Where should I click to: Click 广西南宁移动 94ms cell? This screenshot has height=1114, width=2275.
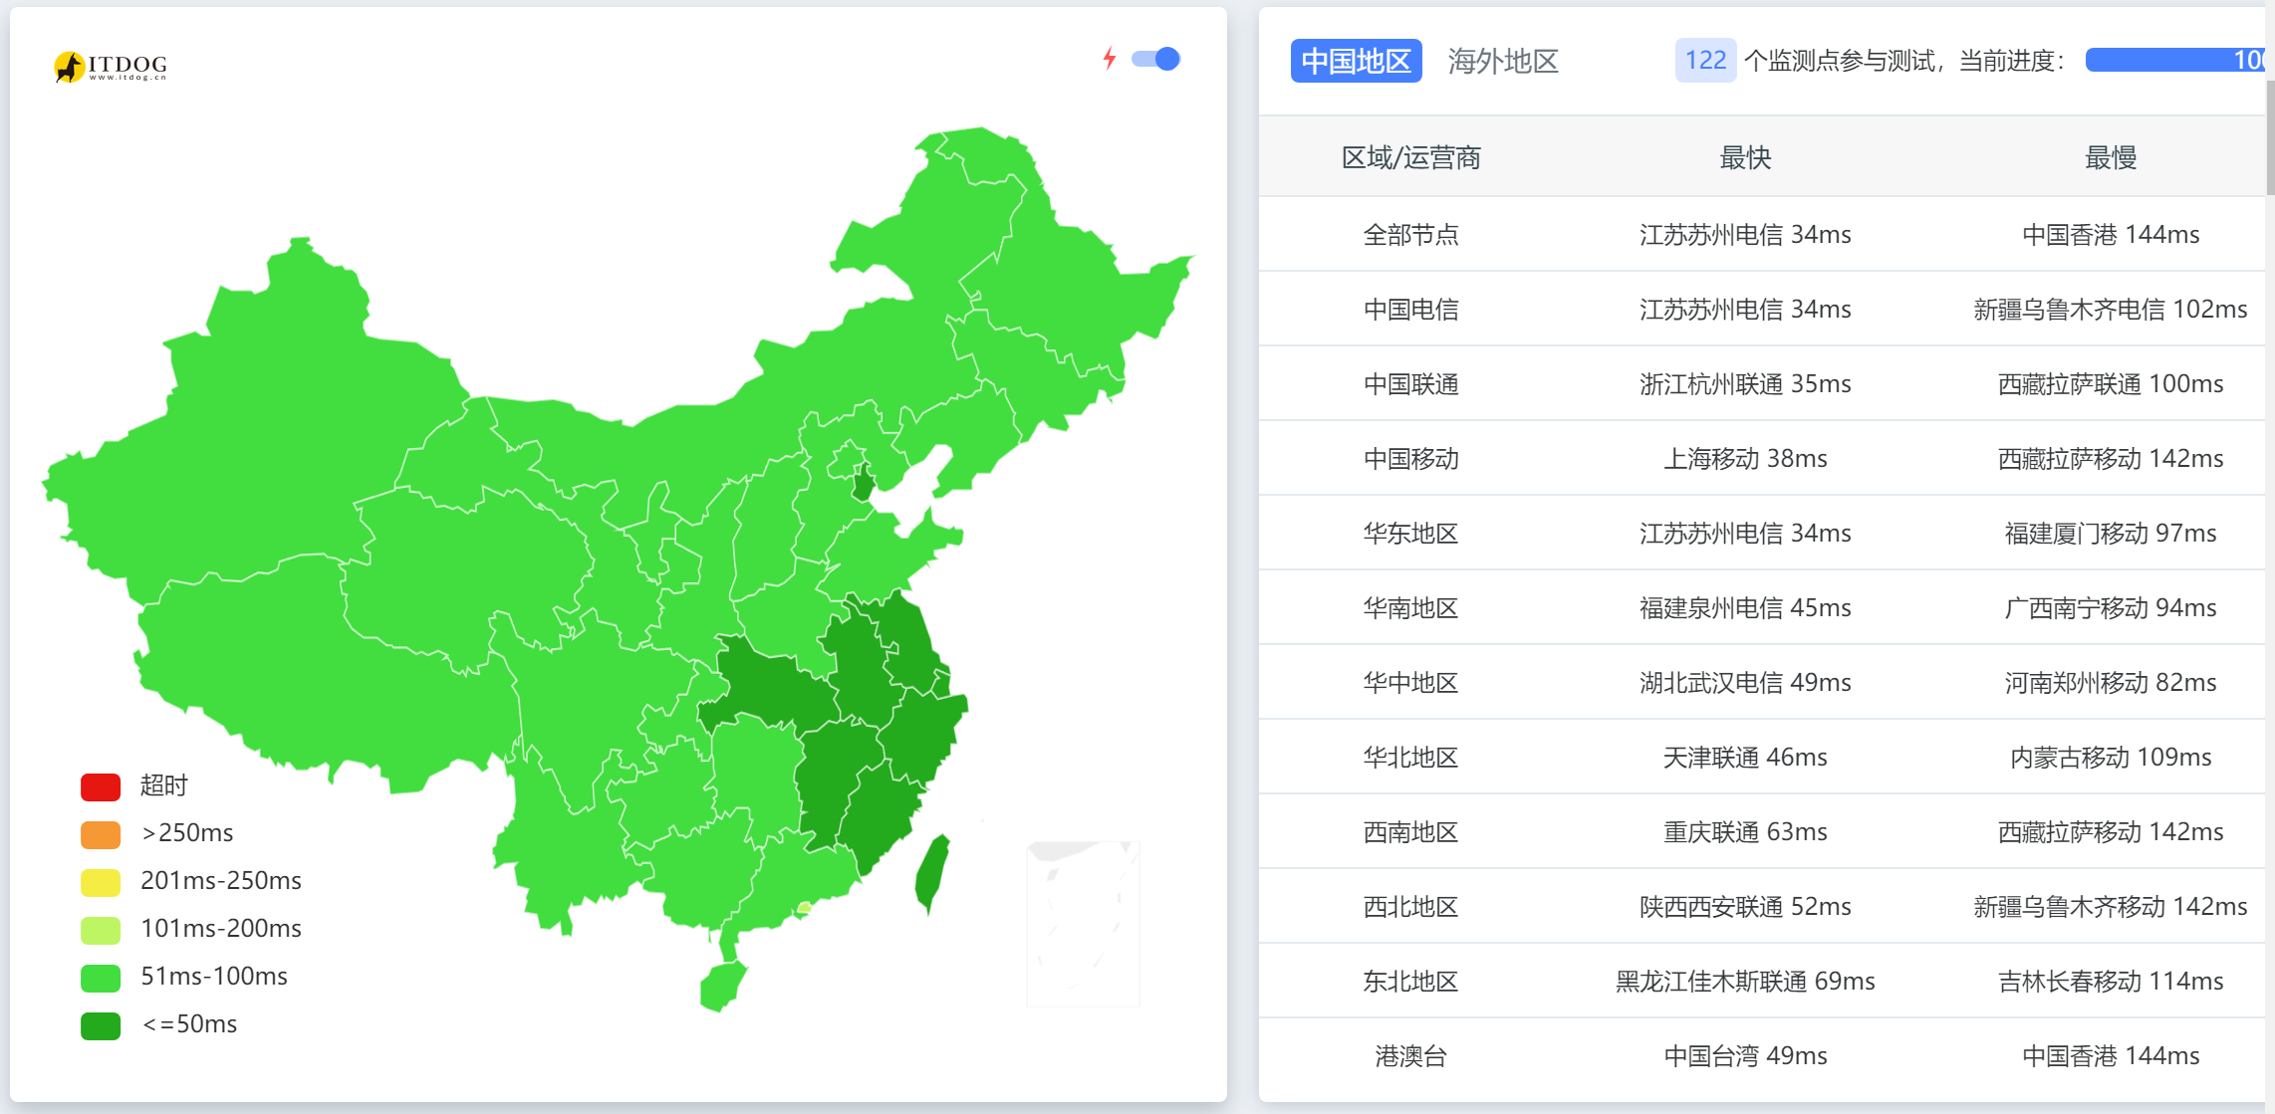(2111, 607)
